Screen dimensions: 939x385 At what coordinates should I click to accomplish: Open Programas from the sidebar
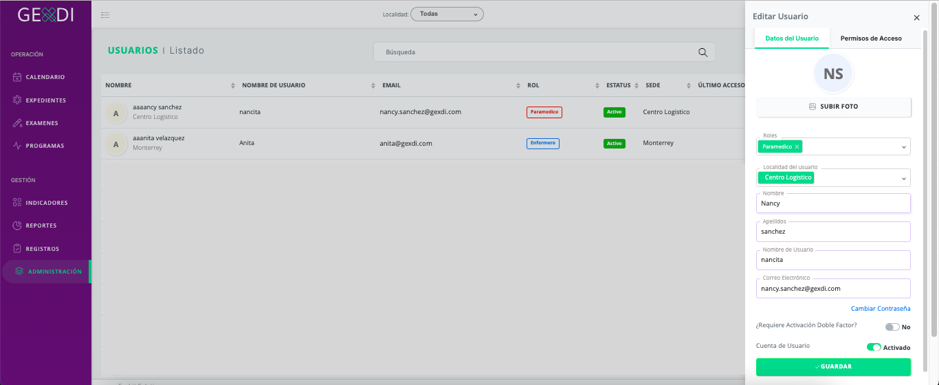click(45, 146)
